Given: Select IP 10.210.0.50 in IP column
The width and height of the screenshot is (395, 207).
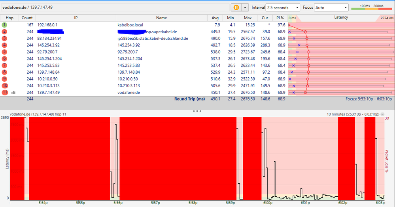Looking at the screenshot, I should point(47,79).
